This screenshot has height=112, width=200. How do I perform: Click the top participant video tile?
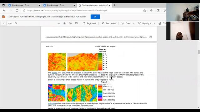[182, 12]
